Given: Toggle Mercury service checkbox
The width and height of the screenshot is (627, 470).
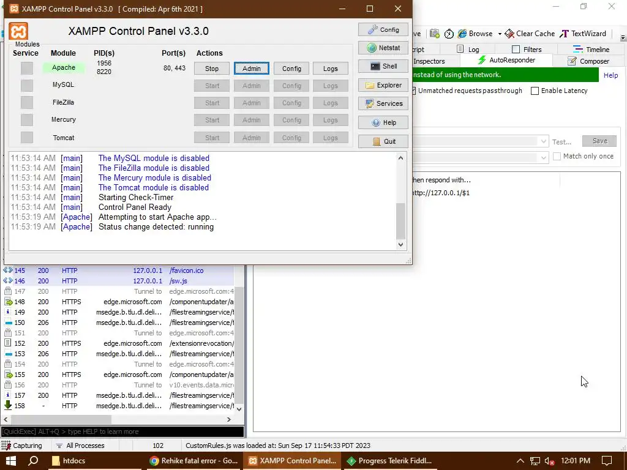Looking at the screenshot, I should 27,120.
